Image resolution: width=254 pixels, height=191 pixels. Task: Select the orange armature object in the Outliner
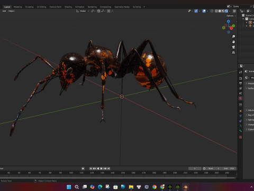tap(250, 22)
